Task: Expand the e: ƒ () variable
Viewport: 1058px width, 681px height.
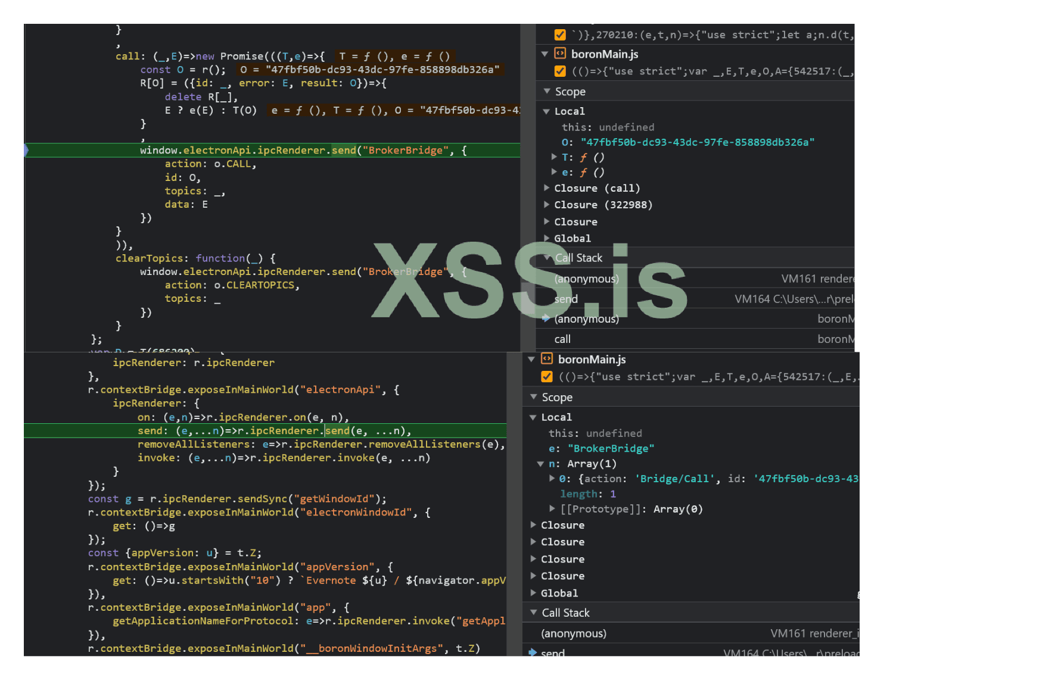Action: pyautogui.click(x=555, y=172)
